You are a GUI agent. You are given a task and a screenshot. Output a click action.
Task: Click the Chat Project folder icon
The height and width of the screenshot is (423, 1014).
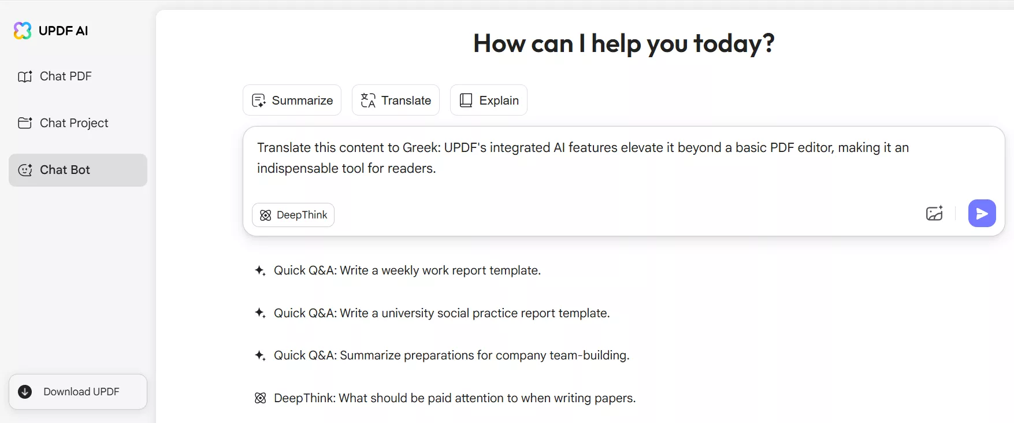coord(24,123)
